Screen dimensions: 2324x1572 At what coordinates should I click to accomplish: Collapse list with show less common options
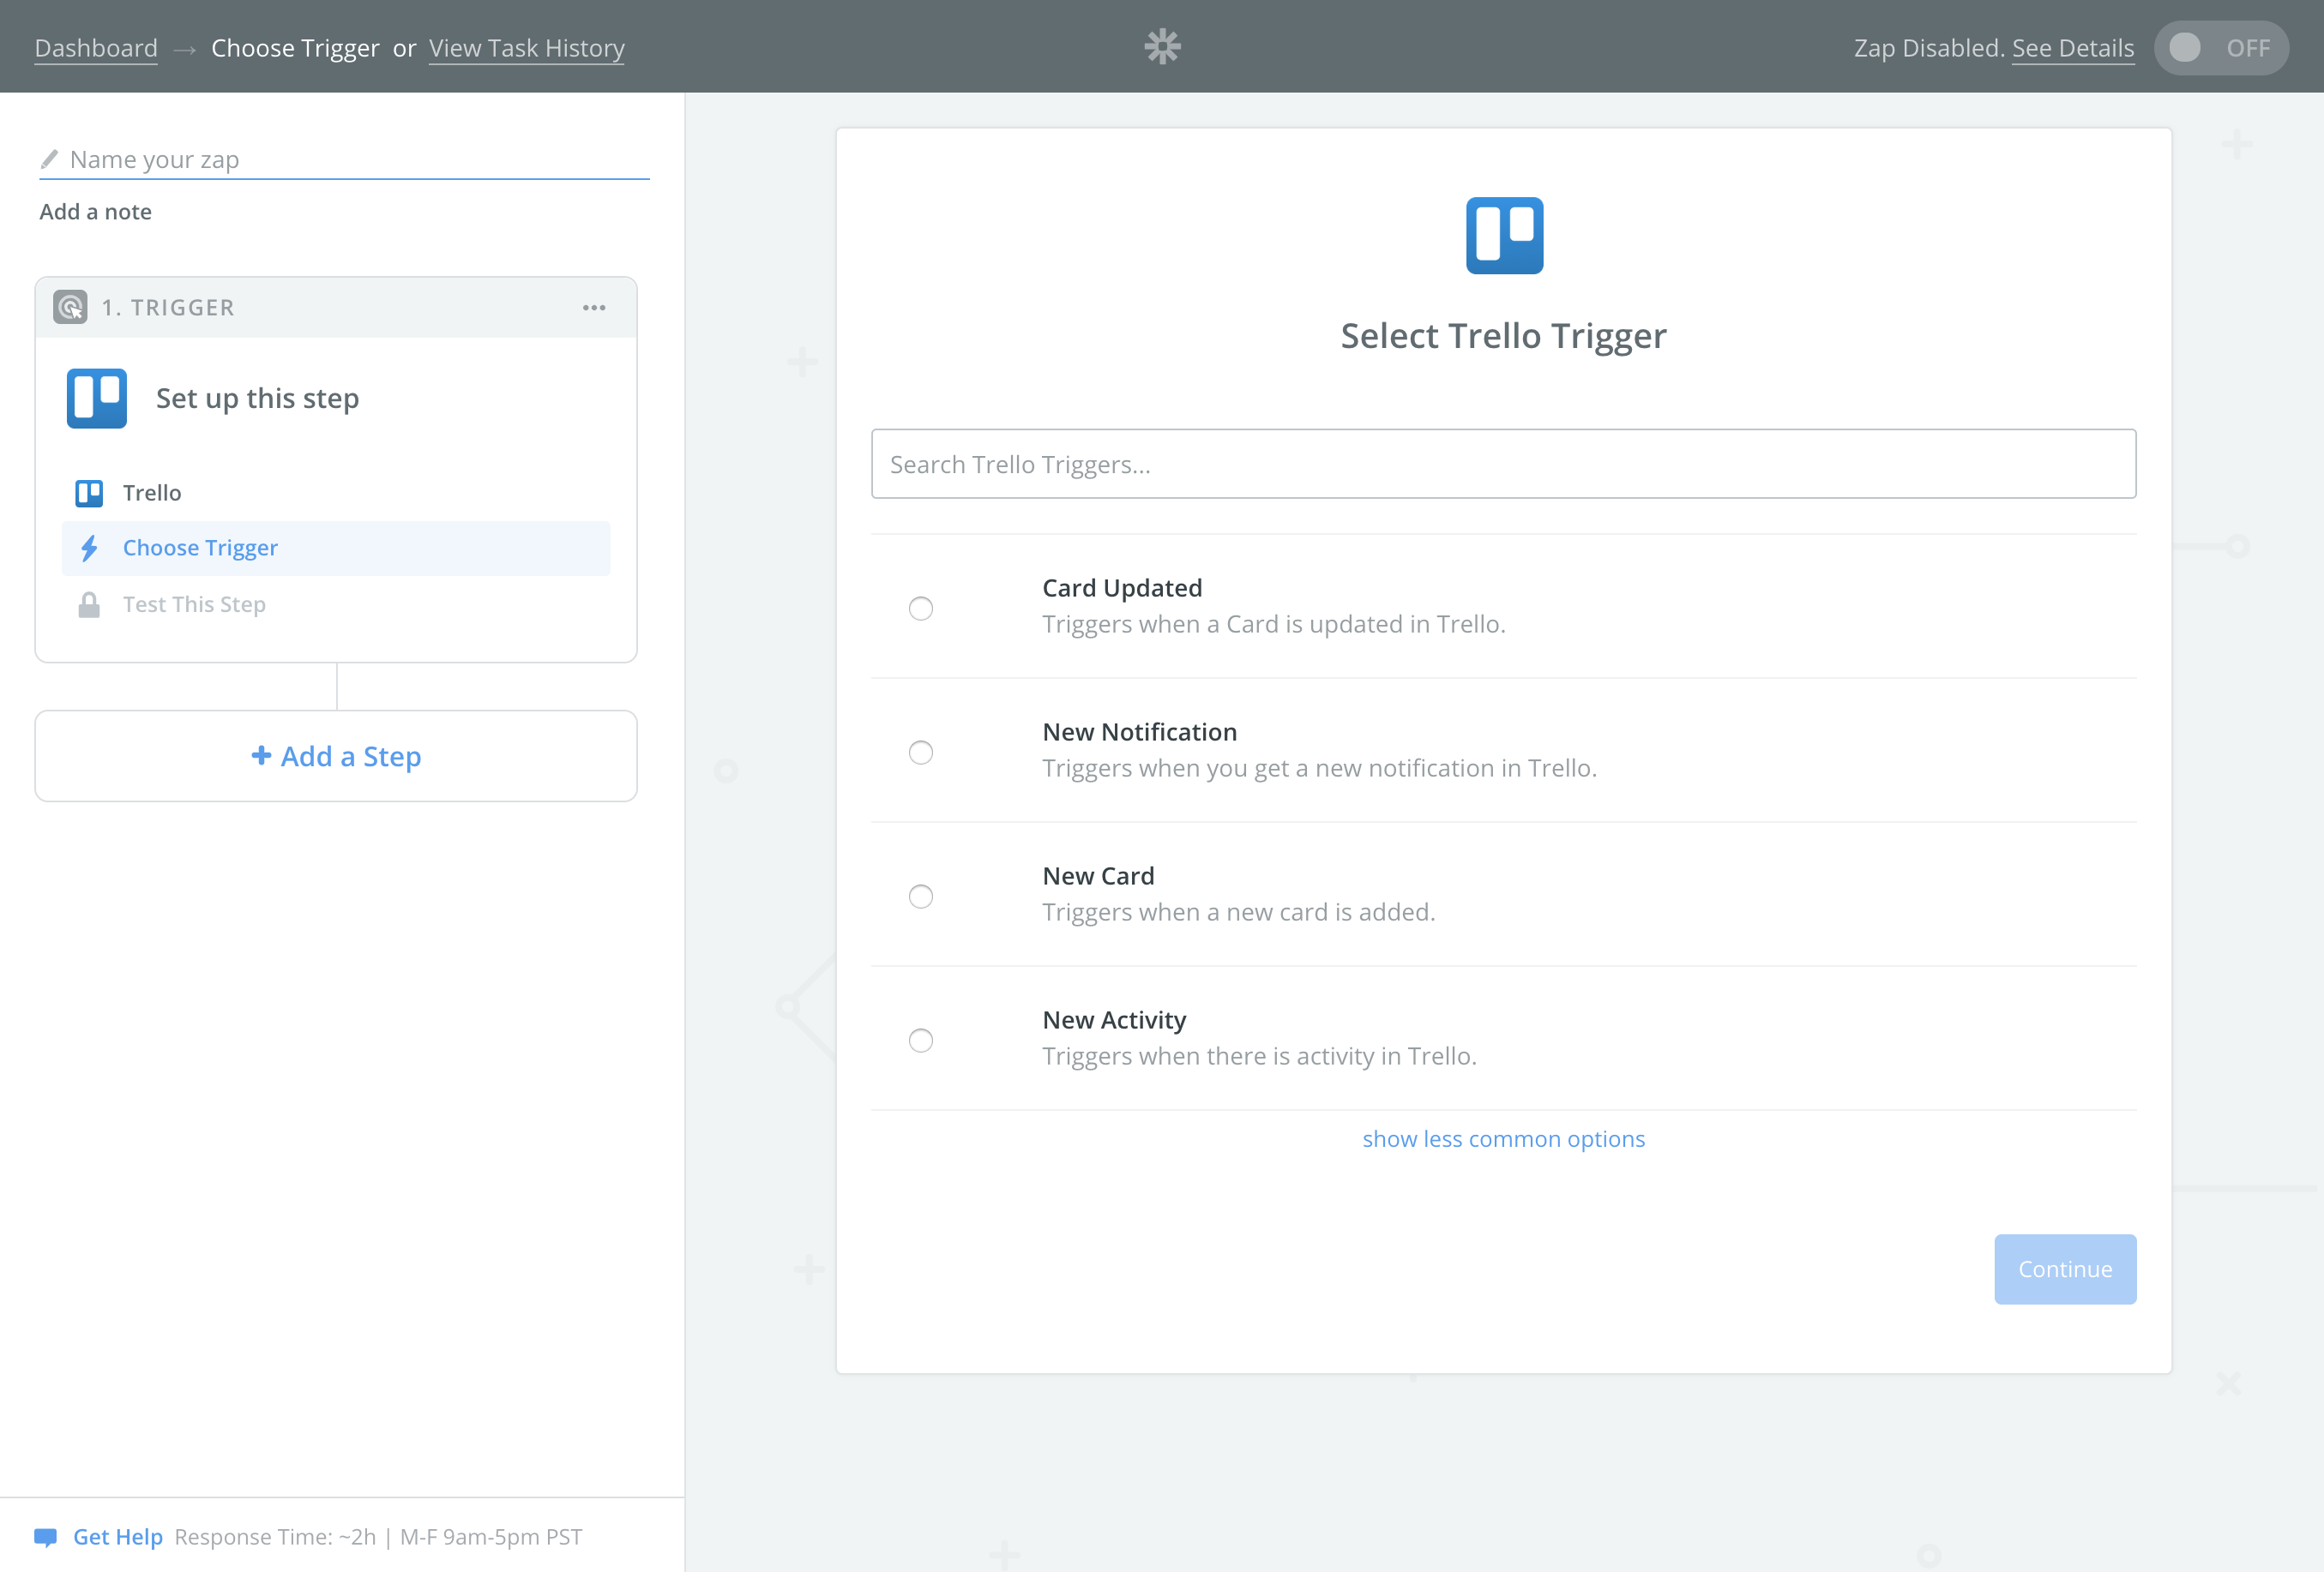tap(1503, 1139)
